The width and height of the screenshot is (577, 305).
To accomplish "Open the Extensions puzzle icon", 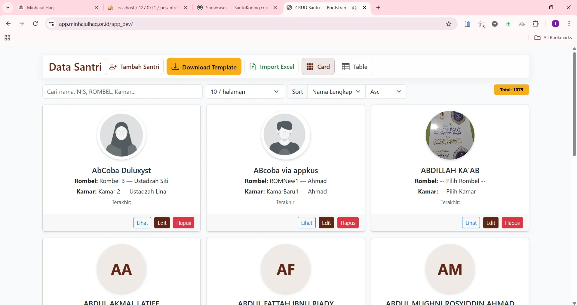I will (536, 24).
